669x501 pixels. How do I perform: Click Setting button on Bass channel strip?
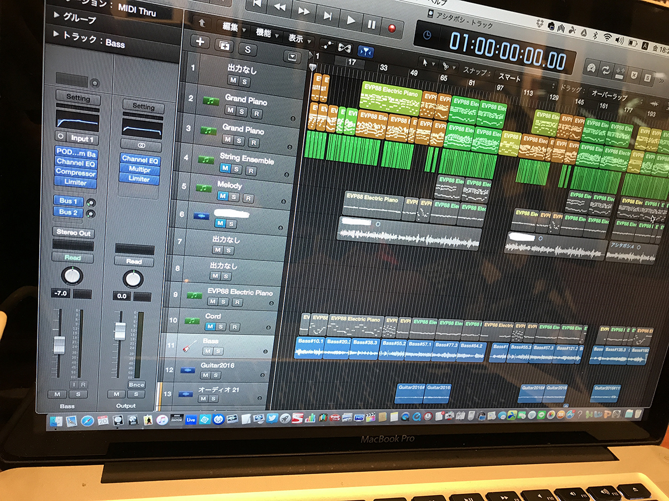coord(78,98)
